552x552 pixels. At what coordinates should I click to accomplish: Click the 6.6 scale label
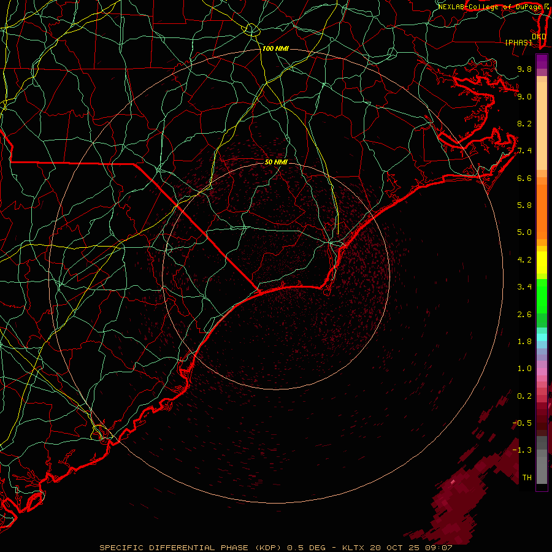(x=524, y=178)
